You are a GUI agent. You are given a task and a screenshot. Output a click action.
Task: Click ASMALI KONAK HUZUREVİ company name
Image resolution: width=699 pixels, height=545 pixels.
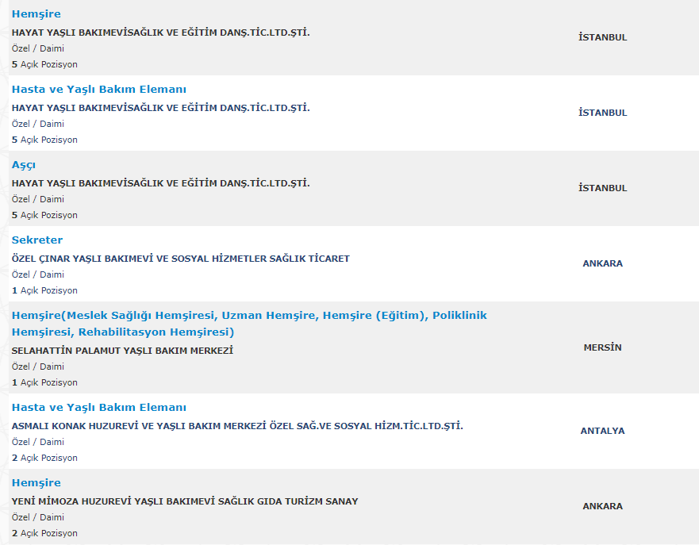click(x=237, y=426)
